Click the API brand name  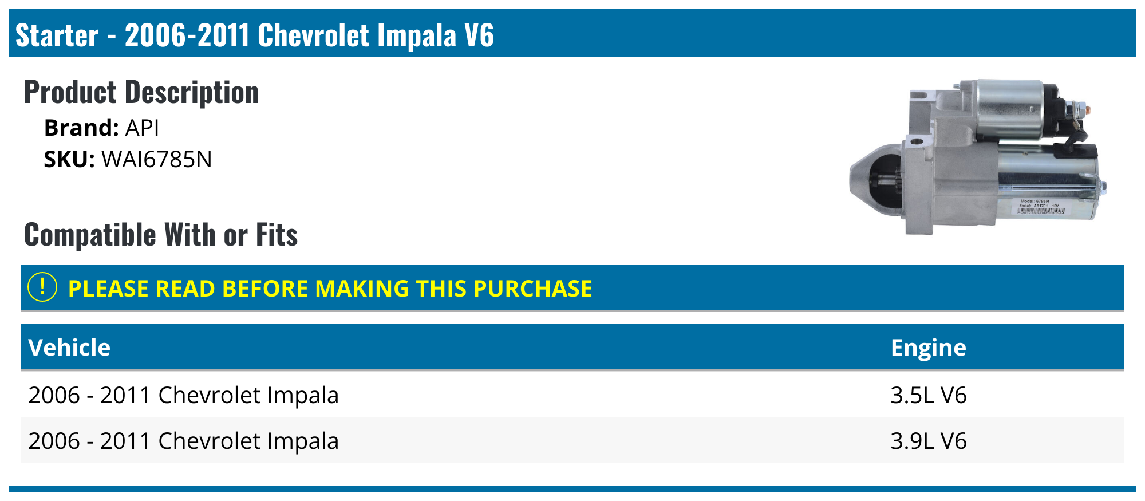coord(142,128)
